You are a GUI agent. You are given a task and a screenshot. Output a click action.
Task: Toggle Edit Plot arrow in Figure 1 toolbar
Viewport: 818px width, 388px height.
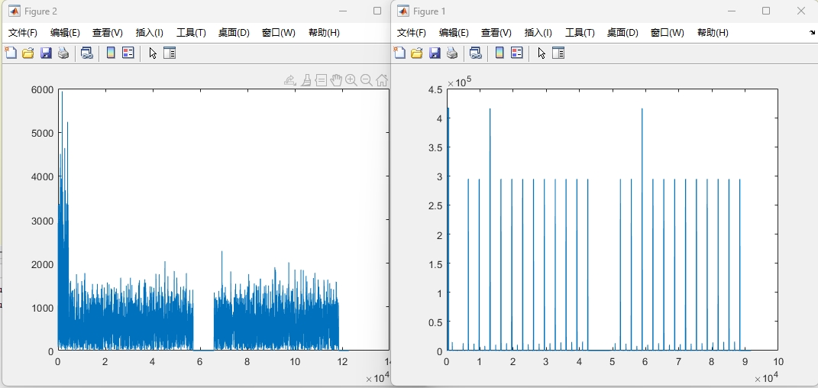click(542, 53)
